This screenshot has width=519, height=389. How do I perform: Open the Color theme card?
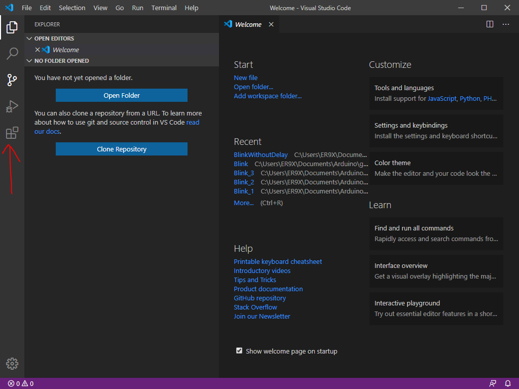pyautogui.click(x=436, y=168)
